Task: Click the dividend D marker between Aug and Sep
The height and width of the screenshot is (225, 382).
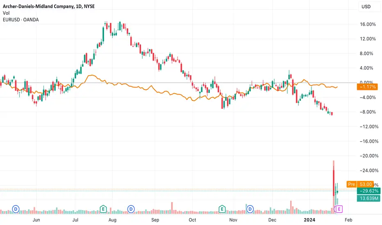Action: [131, 209]
